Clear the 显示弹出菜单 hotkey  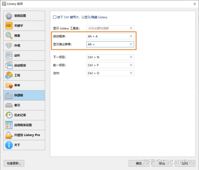131,44
